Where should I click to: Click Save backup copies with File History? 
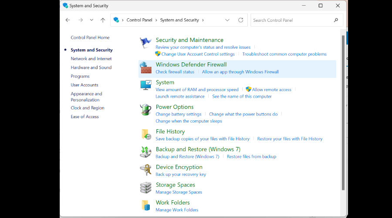(203, 139)
